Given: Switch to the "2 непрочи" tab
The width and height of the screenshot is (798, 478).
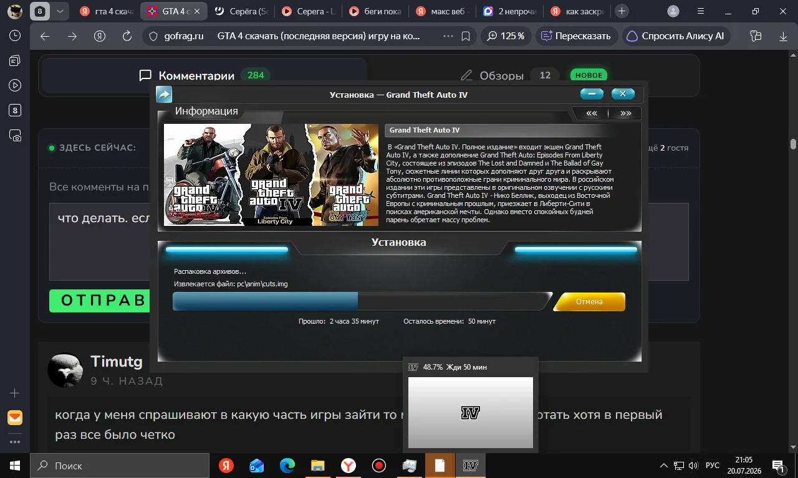Looking at the screenshot, I should [510, 11].
